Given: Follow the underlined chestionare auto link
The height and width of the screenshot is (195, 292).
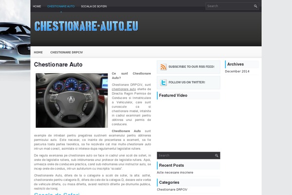Looking at the screenshot, I should tap(124, 89).
